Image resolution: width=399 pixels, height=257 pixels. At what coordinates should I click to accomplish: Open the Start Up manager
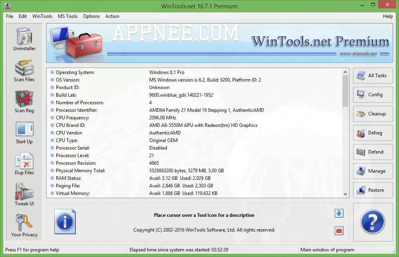click(24, 133)
